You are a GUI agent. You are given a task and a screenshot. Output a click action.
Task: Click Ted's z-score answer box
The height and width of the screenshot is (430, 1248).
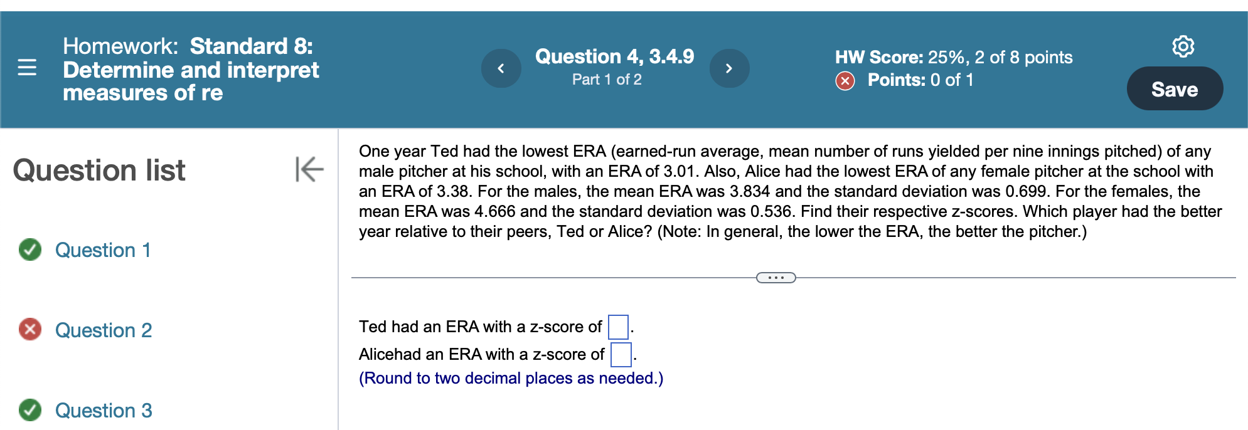617,326
